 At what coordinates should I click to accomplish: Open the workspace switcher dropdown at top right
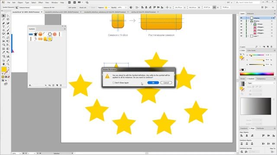pos(229,3)
